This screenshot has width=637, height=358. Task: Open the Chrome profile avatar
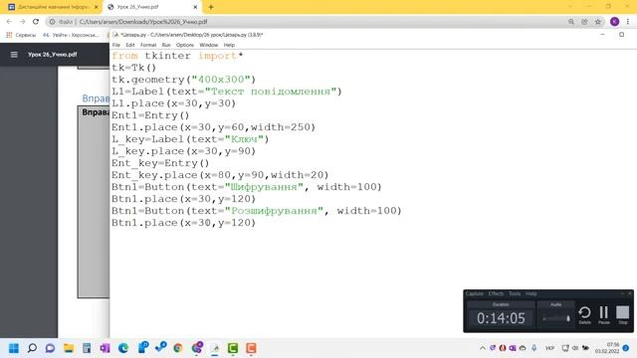pos(614,22)
